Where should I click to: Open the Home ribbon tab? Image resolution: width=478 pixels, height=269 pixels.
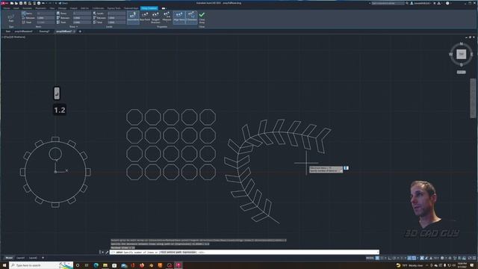[7, 8]
